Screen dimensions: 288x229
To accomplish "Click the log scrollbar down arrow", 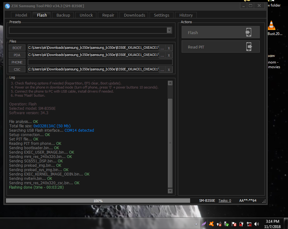I will tap(170, 191).
